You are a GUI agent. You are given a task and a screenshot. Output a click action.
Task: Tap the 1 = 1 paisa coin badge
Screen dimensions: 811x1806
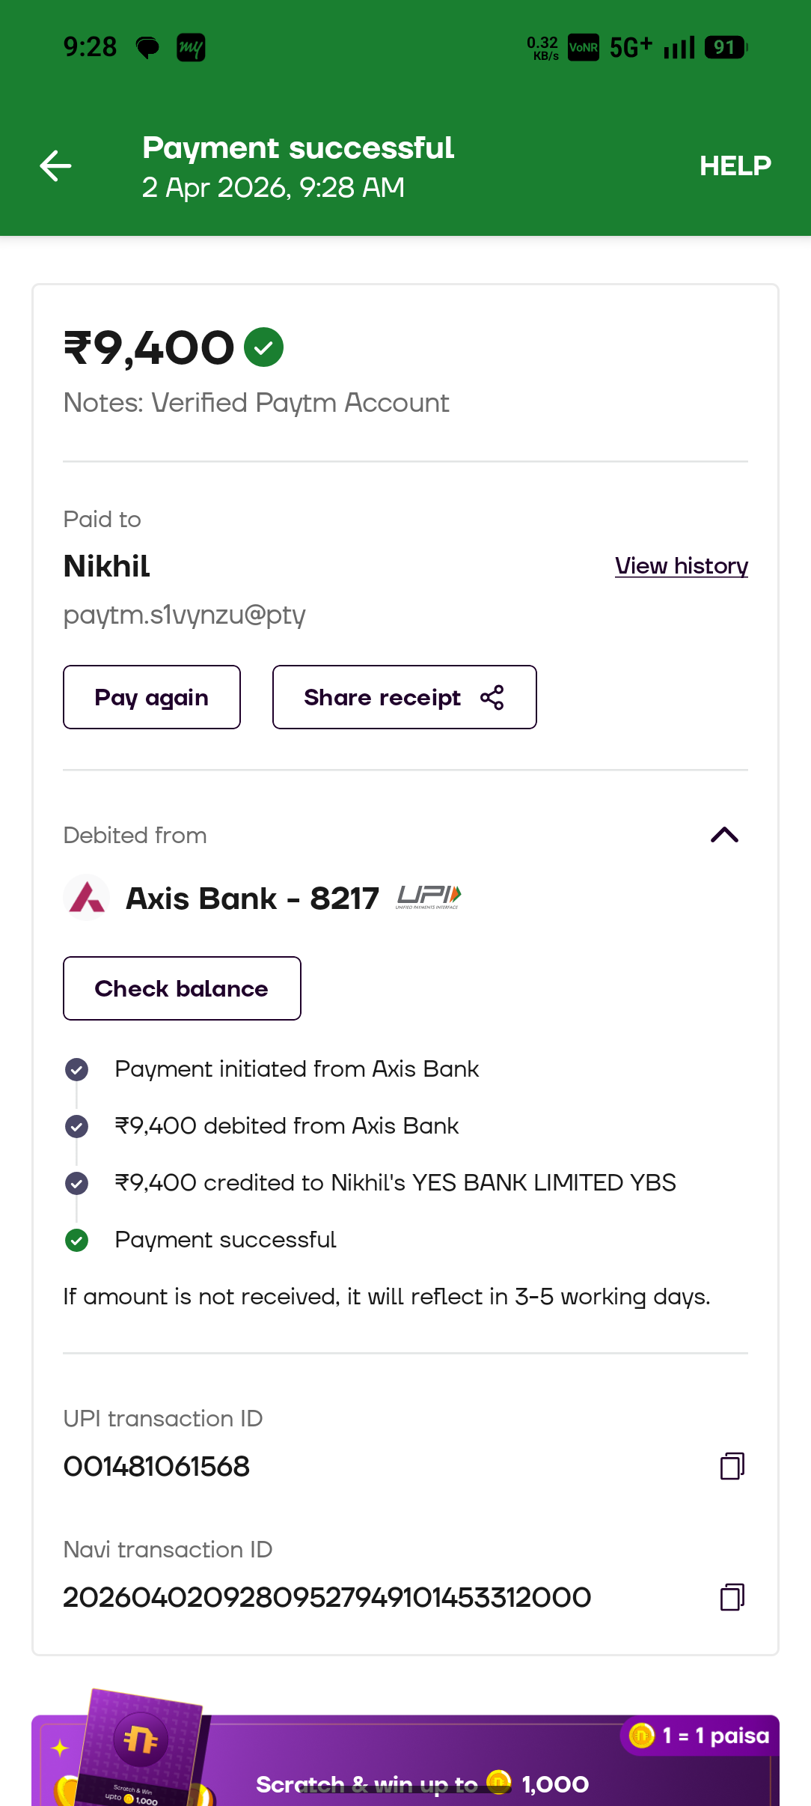click(x=701, y=1736)
